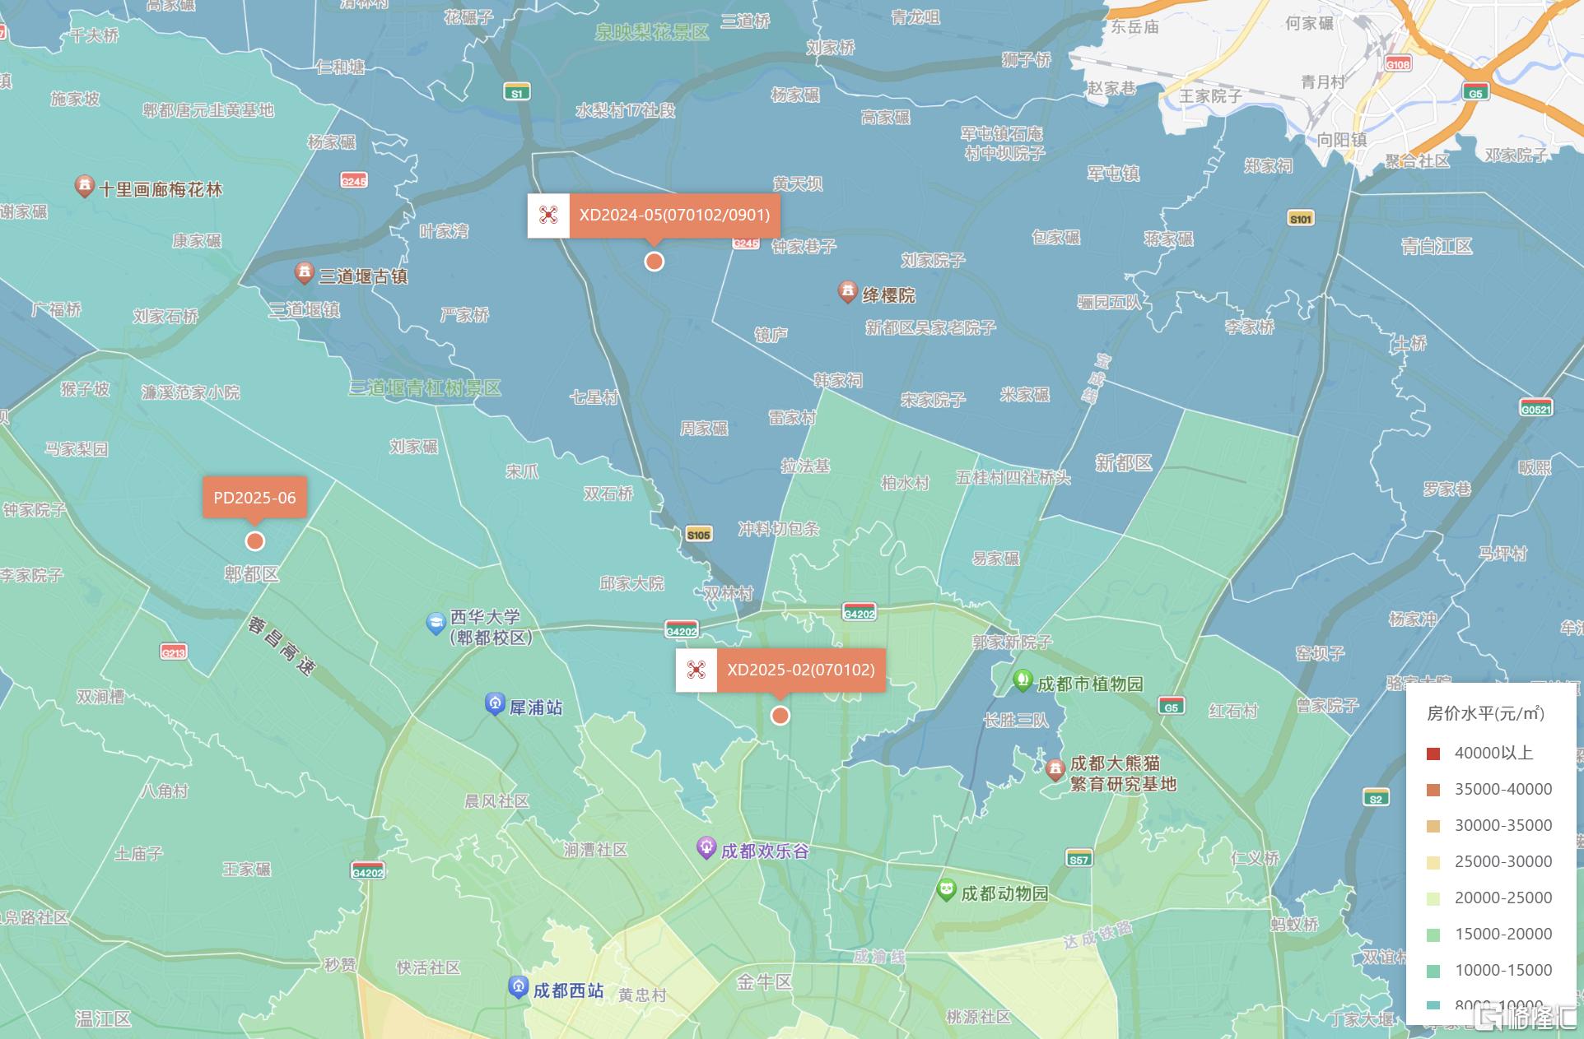Screen dimensions: 1584x1039
Task: Select the 成都大熊猫繁育研究基地 icon
Action: 1055,770
